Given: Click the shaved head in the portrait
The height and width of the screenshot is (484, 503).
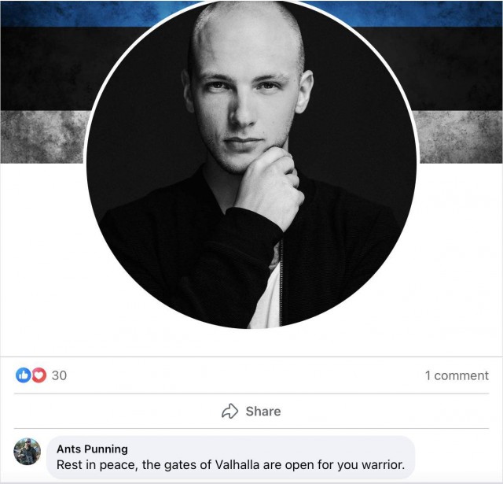Looking at the screenshot, I should pos(247,34).
